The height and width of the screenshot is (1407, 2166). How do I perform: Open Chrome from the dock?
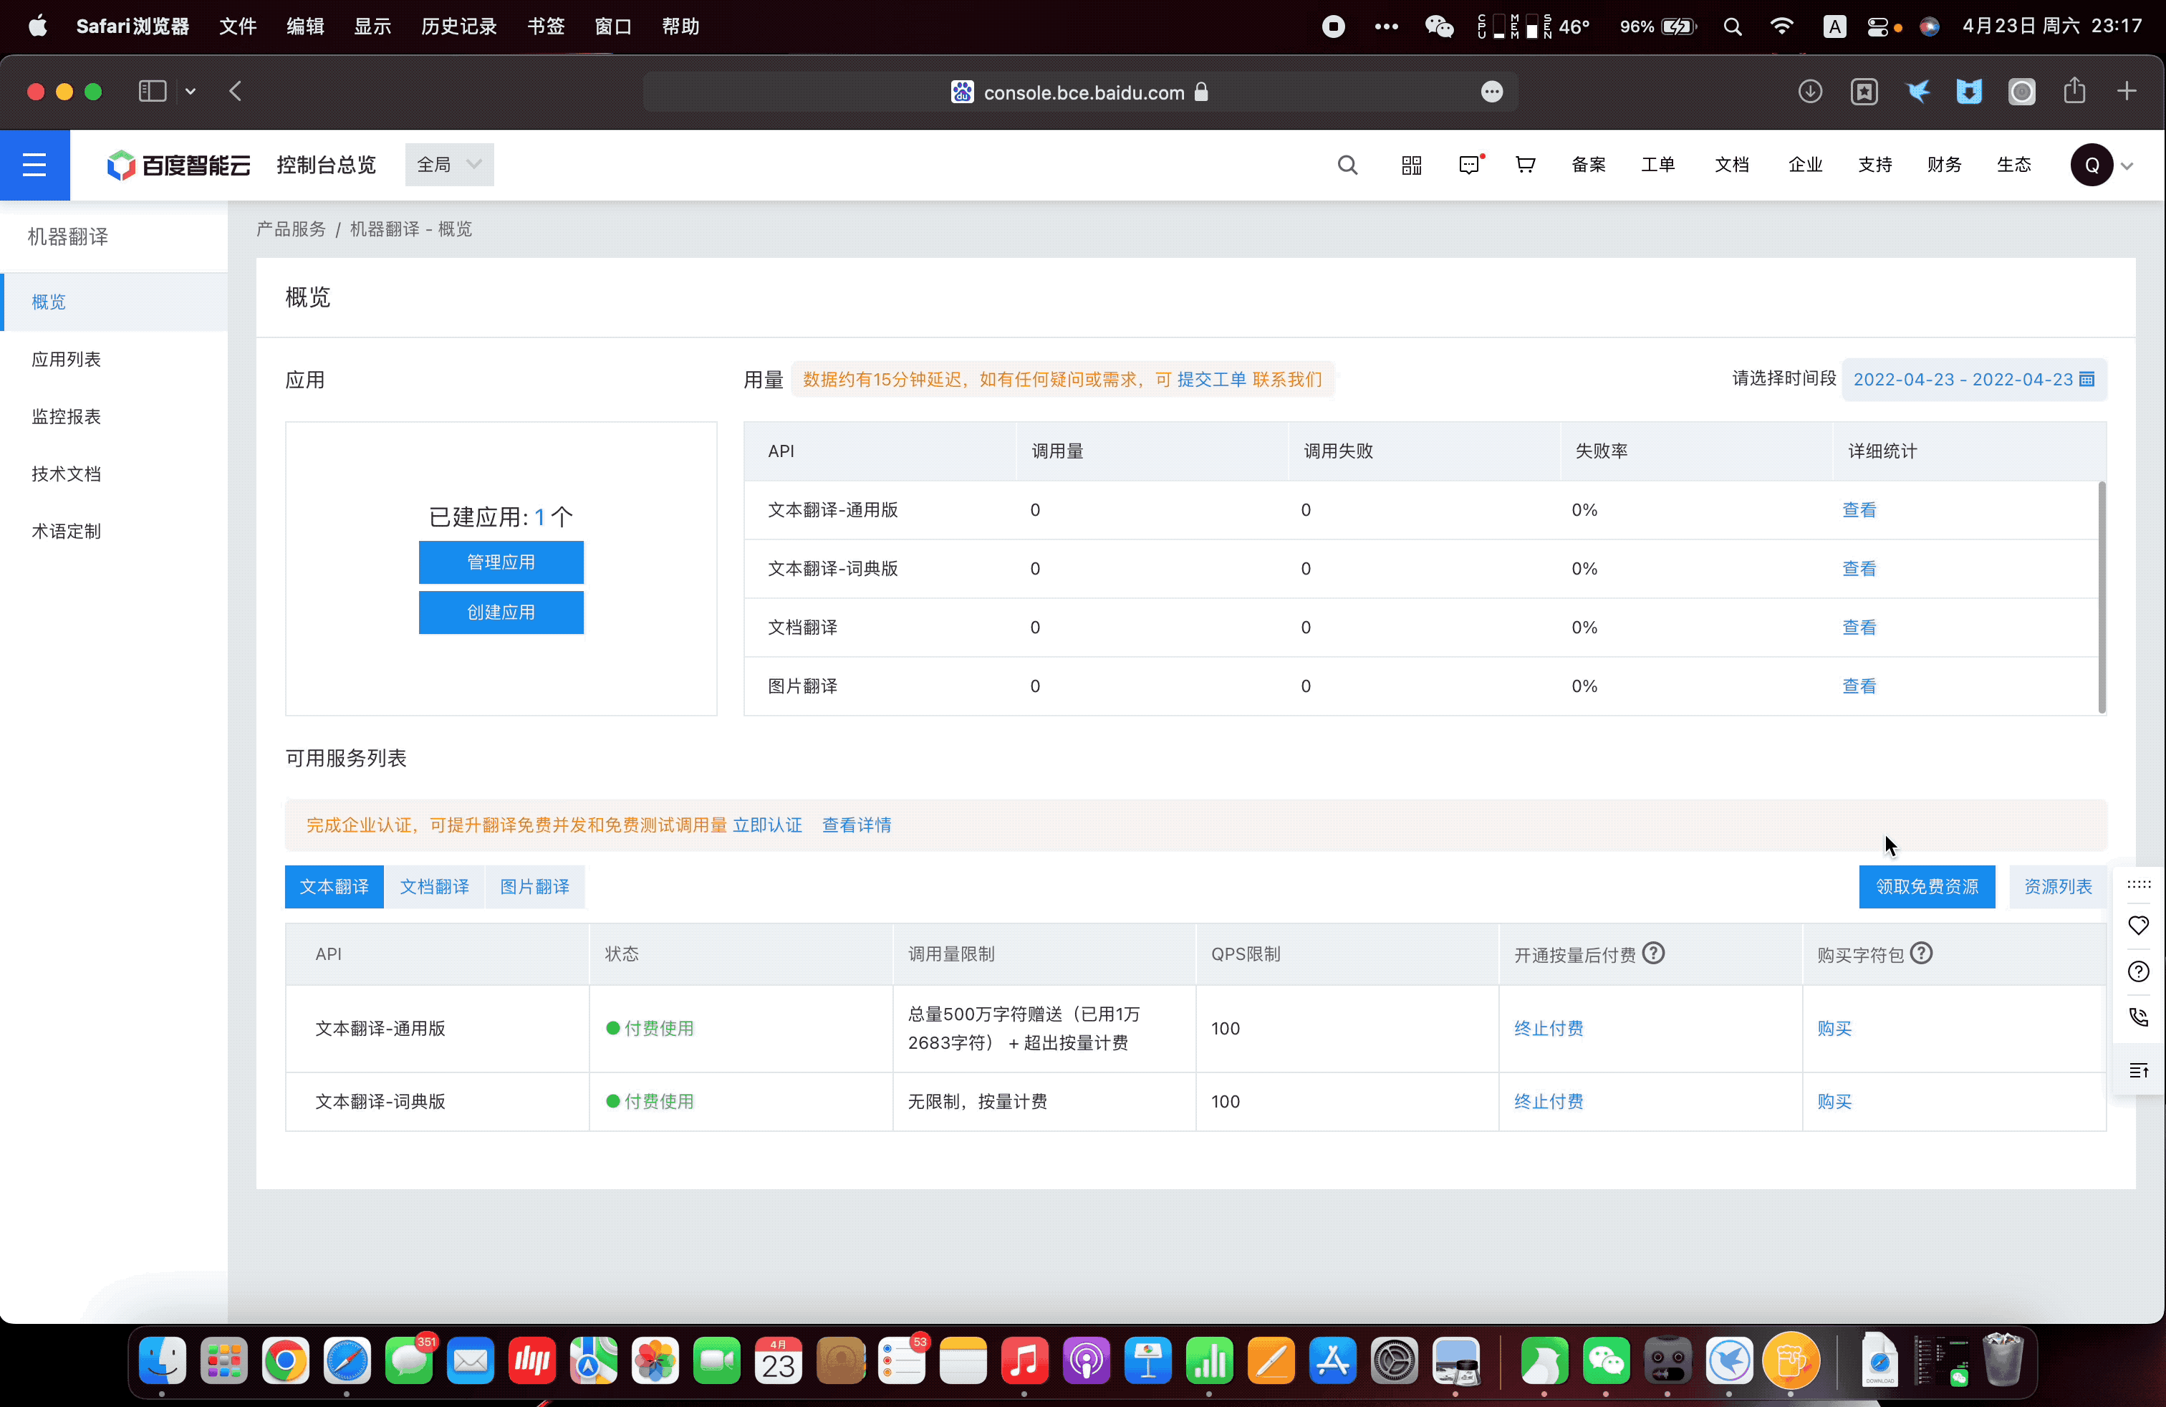coord(286,1361)
